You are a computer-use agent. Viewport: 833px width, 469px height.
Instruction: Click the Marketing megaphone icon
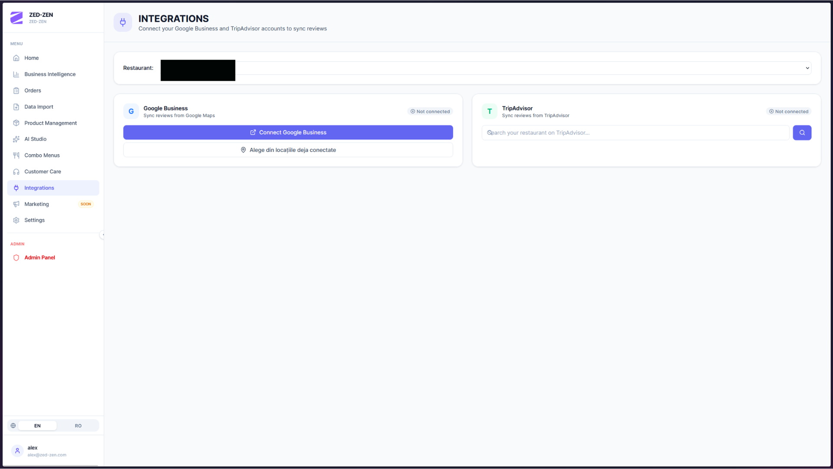[x=16, y=204]
